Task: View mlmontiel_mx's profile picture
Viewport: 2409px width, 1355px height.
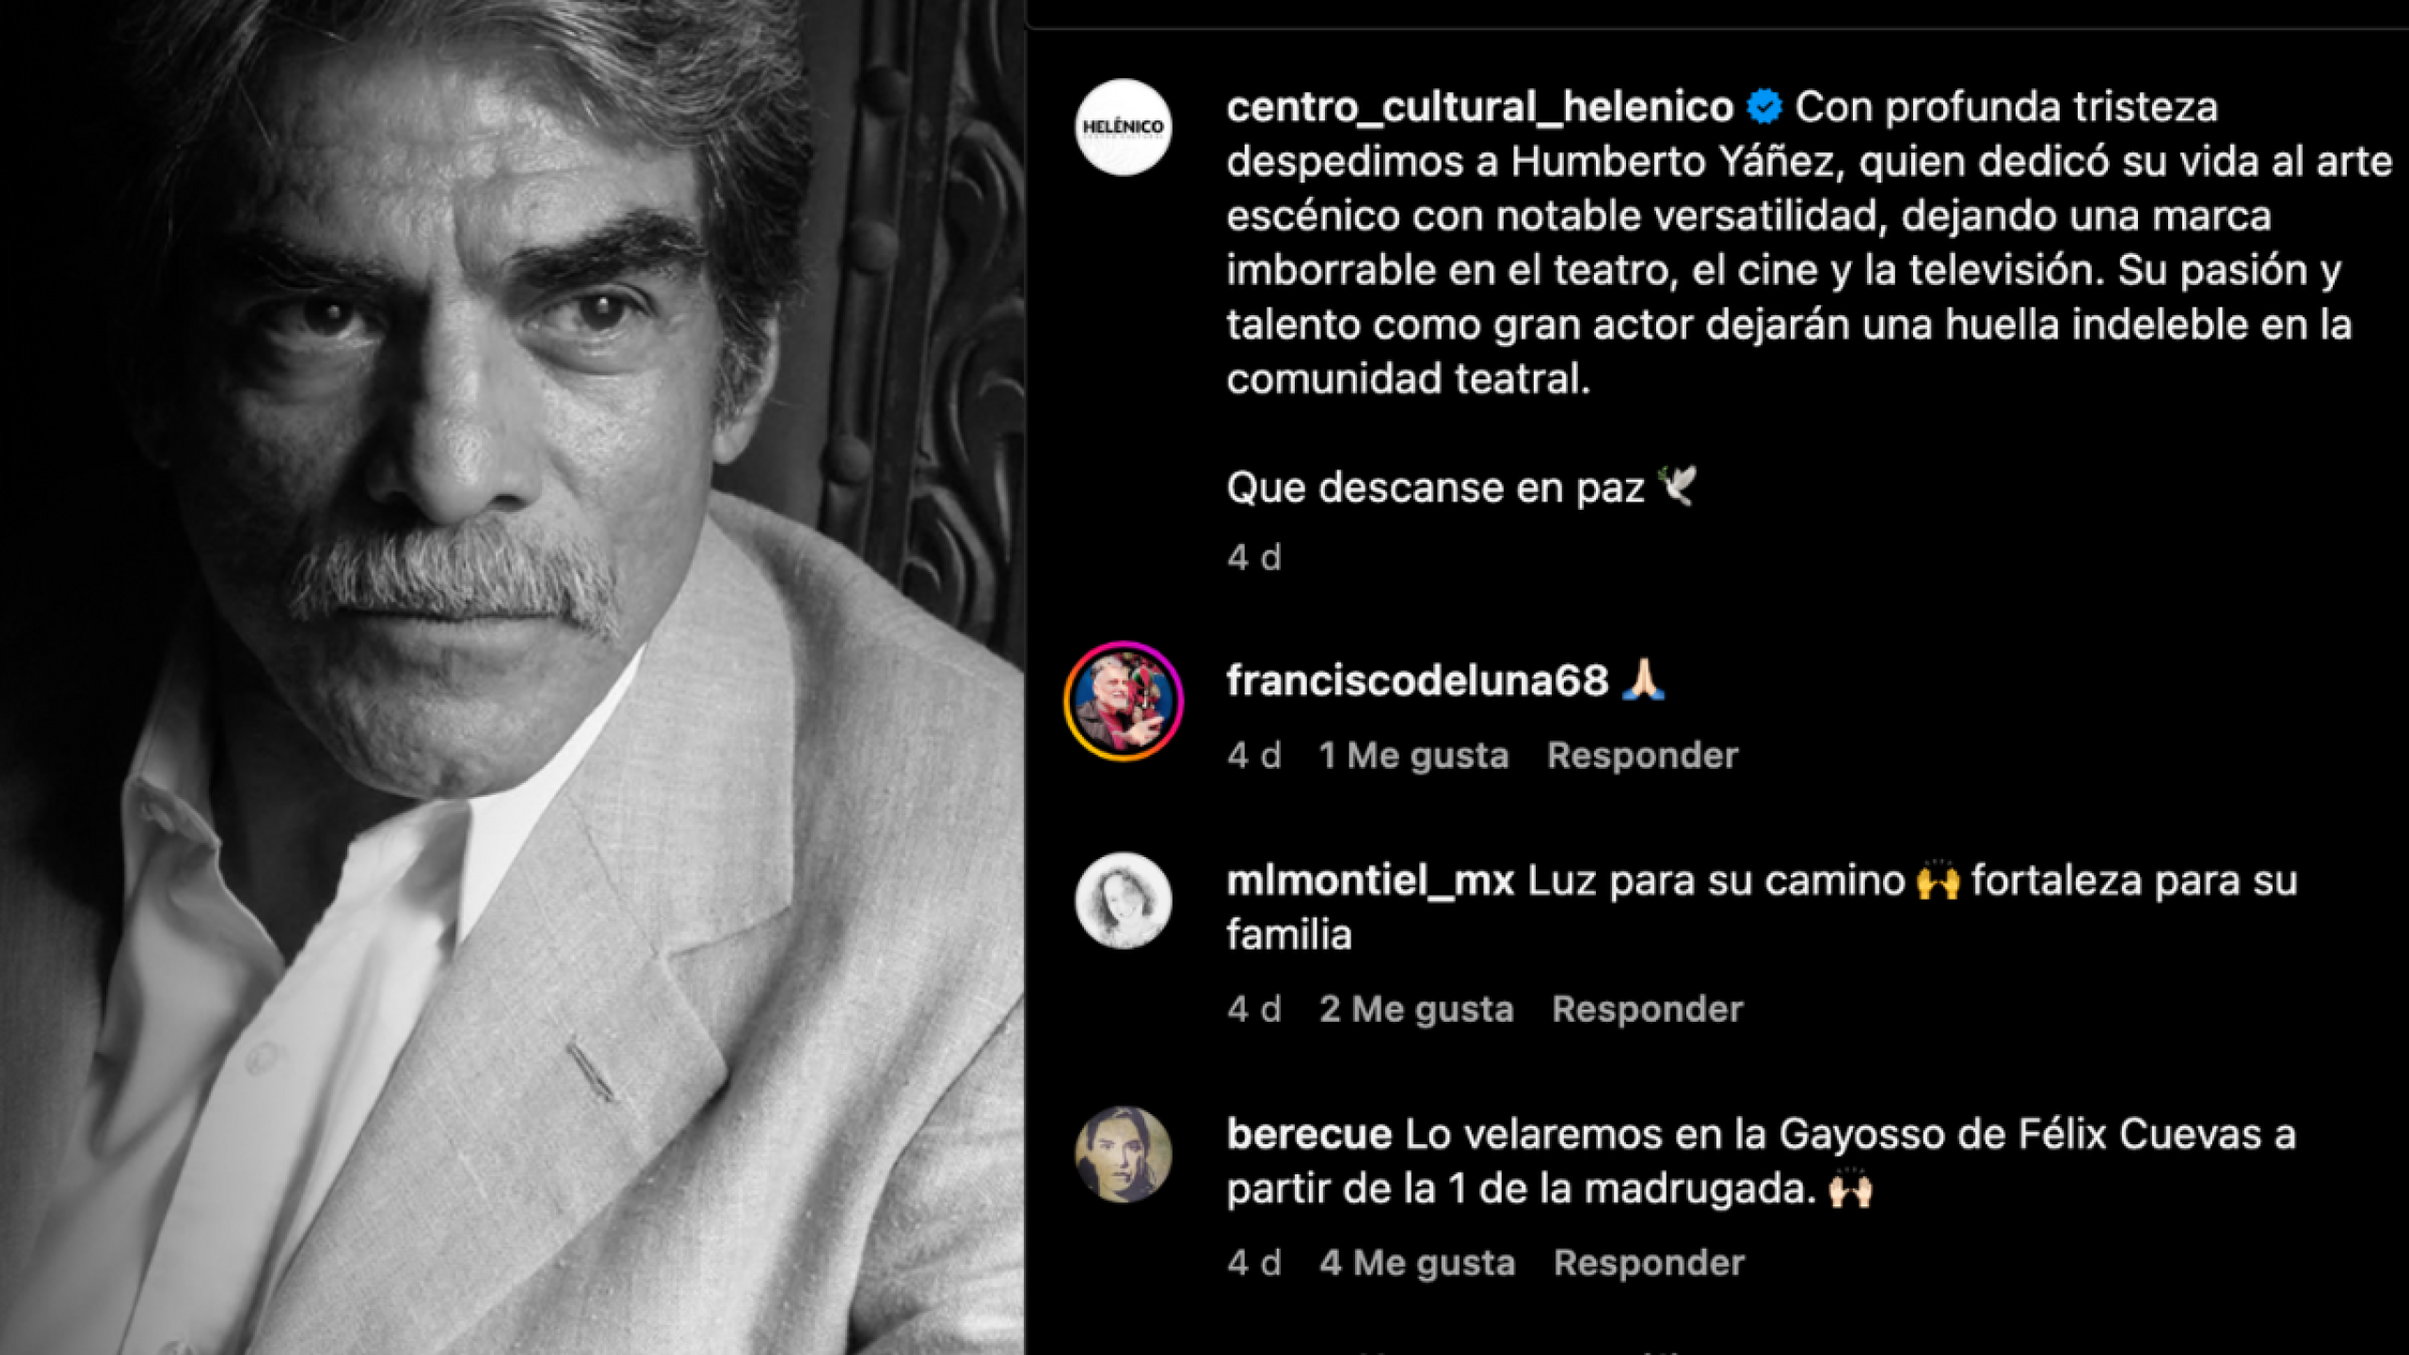Action: click(1124, 901)
